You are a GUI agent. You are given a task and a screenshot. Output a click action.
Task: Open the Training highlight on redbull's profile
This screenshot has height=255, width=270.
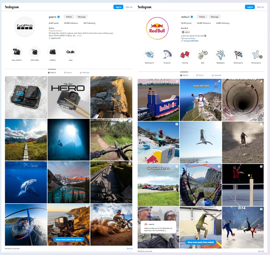click(x=185, y=55)
